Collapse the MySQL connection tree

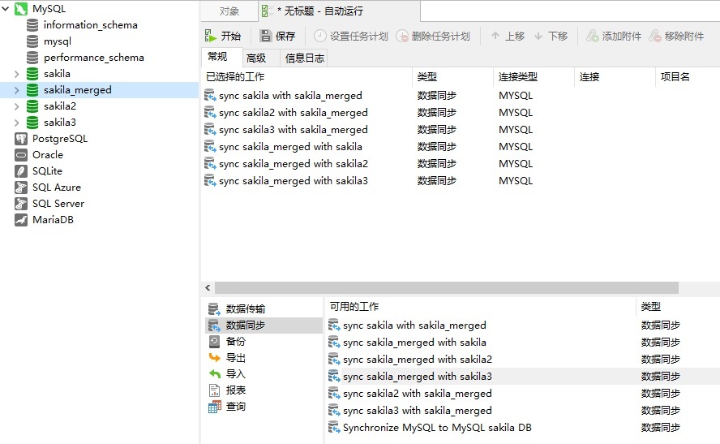(6, 8)
